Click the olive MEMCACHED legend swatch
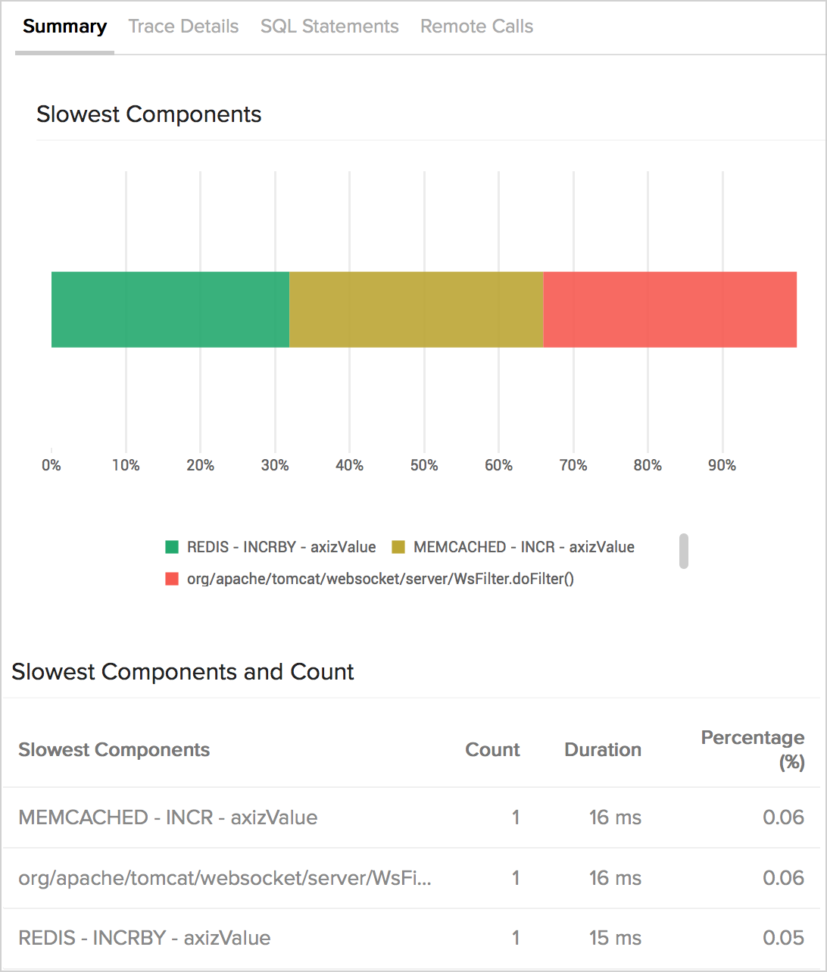827x972 pixels. pos(398,547)
